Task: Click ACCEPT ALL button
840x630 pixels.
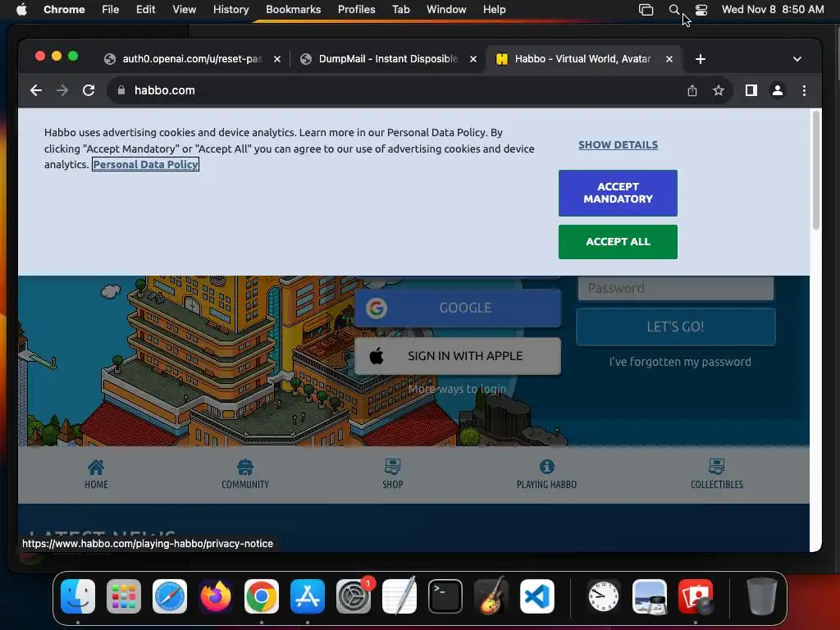Action: [618, 242]
